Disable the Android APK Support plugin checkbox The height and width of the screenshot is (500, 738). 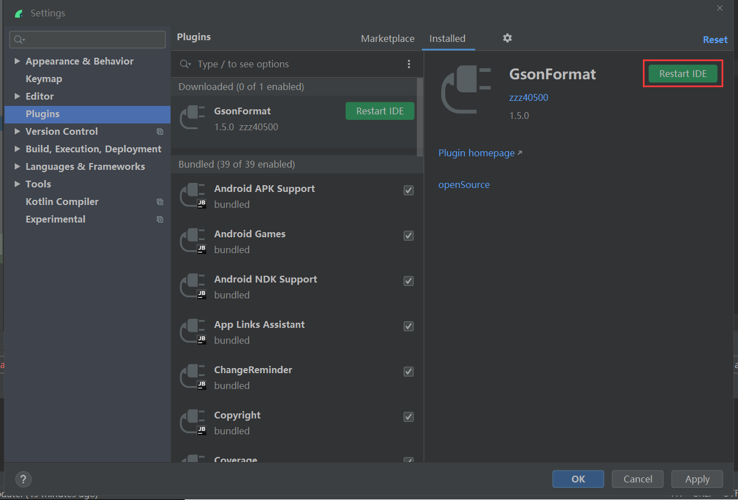point(408,190)
